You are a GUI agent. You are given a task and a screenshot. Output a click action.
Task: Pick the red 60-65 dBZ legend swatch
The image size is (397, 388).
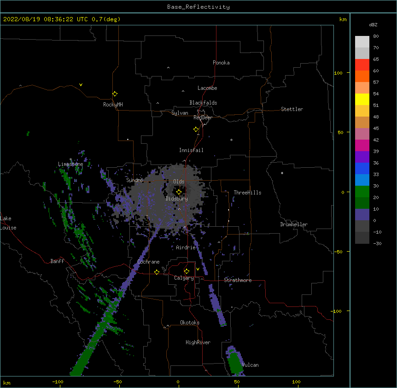[362, 65]
